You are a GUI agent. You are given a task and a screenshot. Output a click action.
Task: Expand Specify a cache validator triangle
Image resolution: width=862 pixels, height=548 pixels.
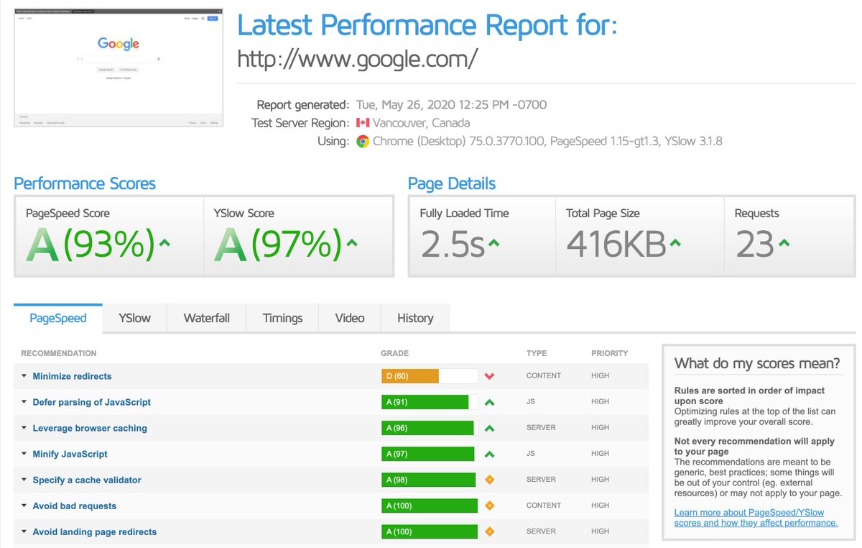tap(24, 480)
